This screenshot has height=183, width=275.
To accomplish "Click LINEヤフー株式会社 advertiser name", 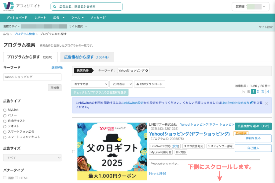I will pos(163,124).
